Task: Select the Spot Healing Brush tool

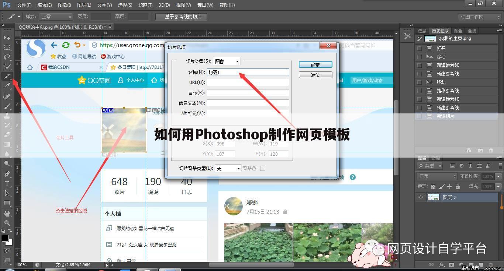Action: click(7, 96)
